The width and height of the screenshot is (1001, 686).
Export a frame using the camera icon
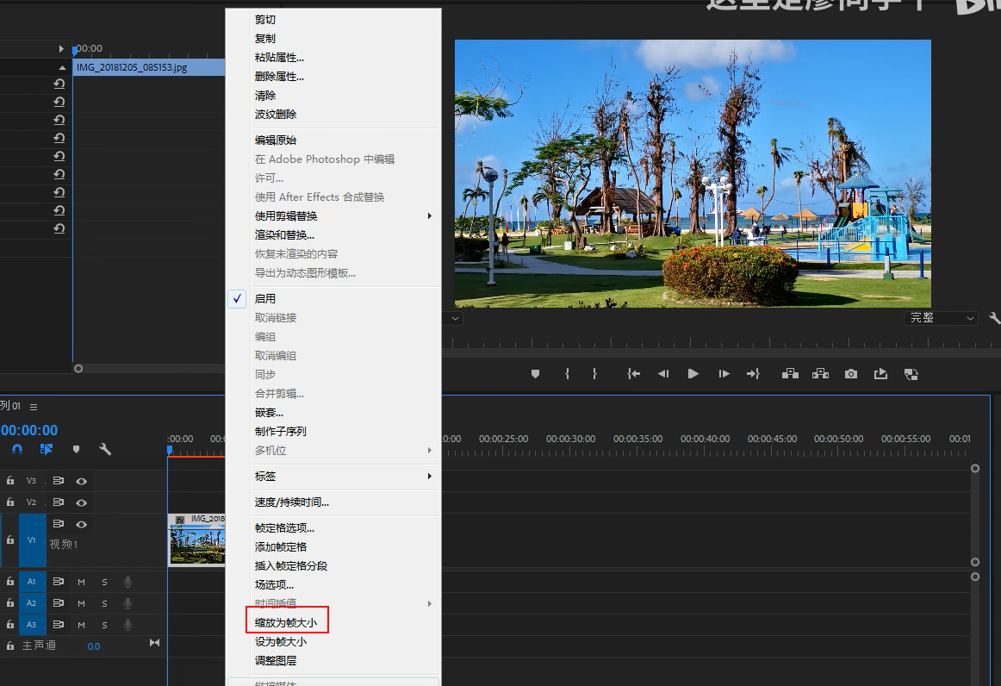click(850, 373)
